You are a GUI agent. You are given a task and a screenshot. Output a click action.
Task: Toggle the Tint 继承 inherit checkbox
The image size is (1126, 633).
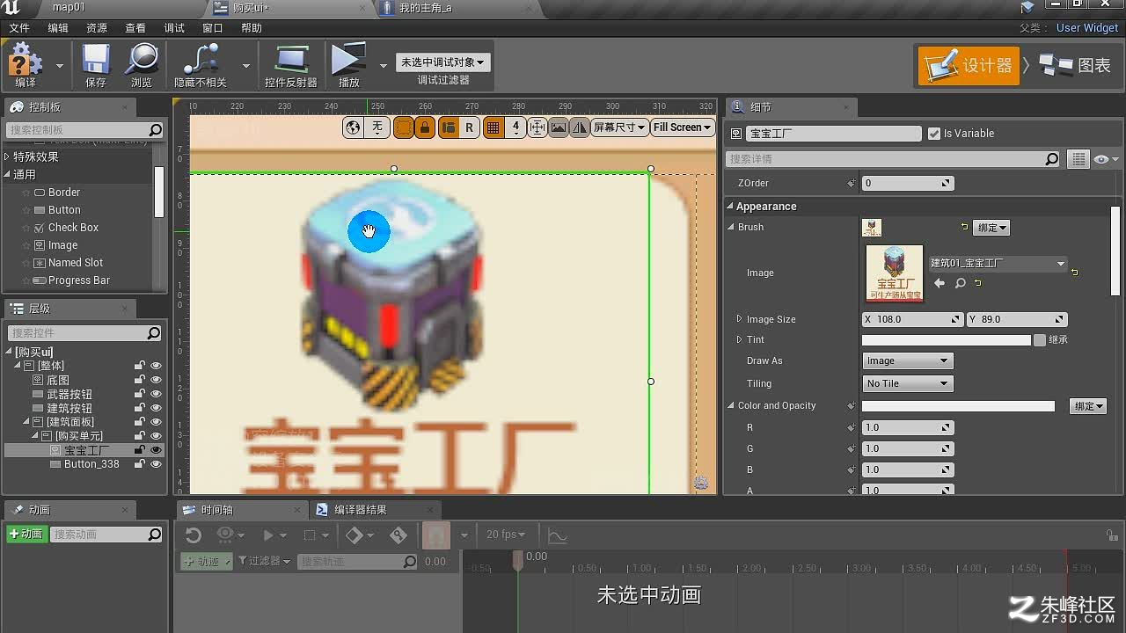[x=1041, y=340]
